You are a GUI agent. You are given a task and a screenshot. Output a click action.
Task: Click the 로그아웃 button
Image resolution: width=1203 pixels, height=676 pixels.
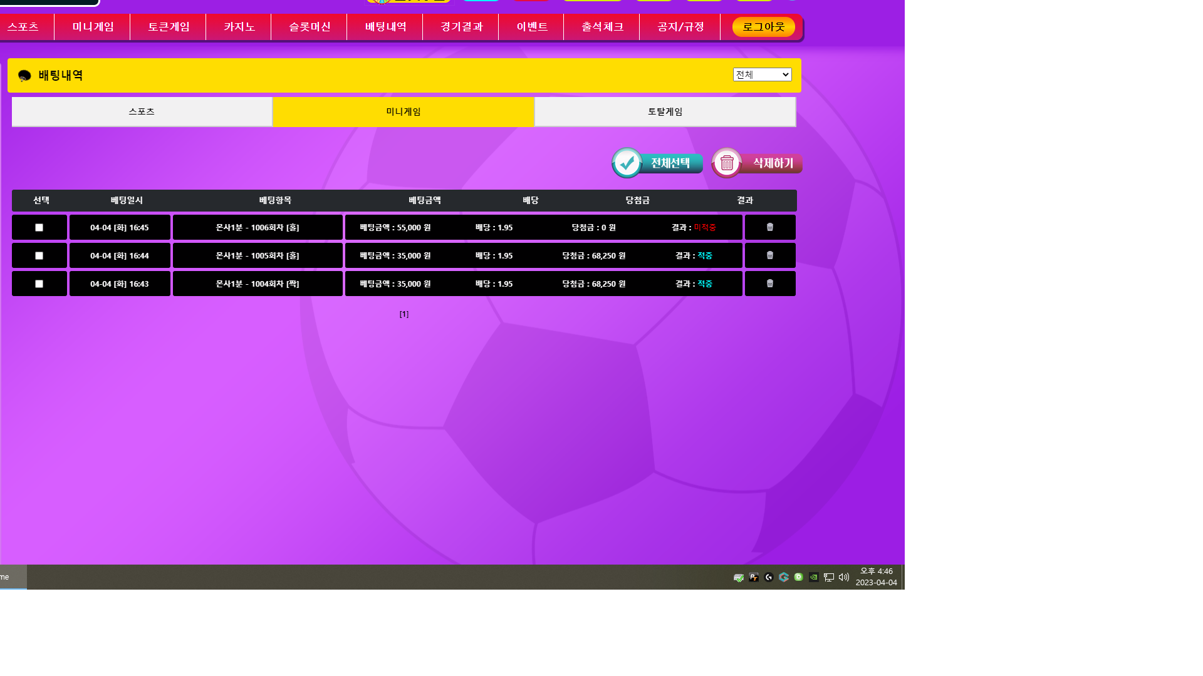(x=763, y=27)
